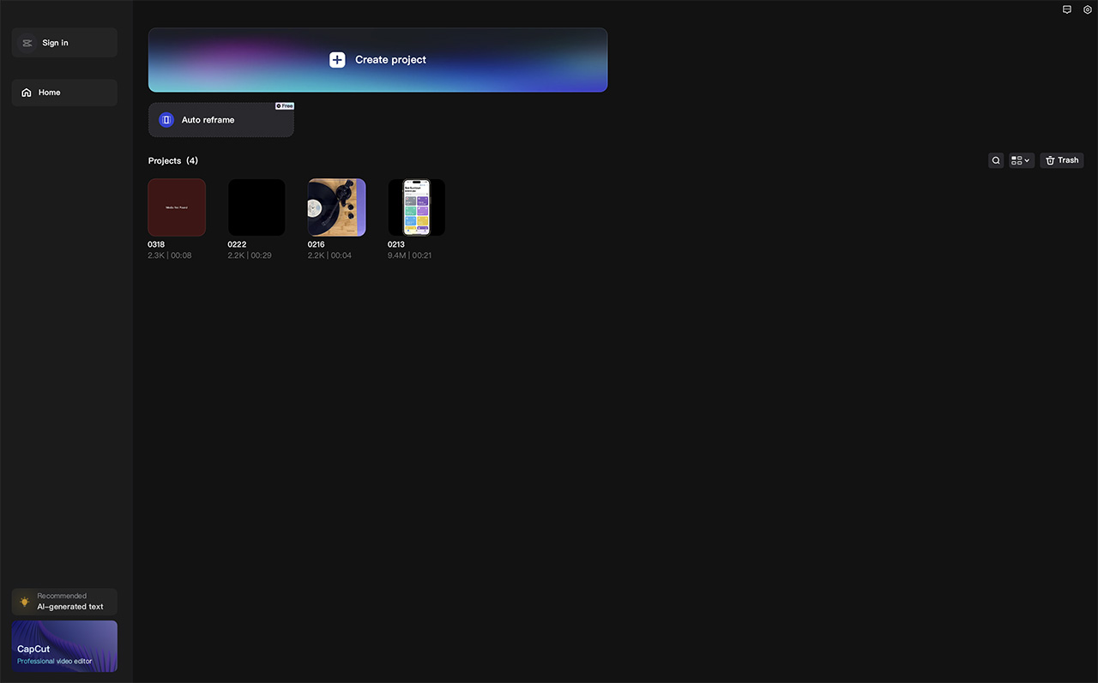Click the Free badge on Auto reframe
Image resolution: width=1098 pixels, height=683 pixels.
point(285,106)
